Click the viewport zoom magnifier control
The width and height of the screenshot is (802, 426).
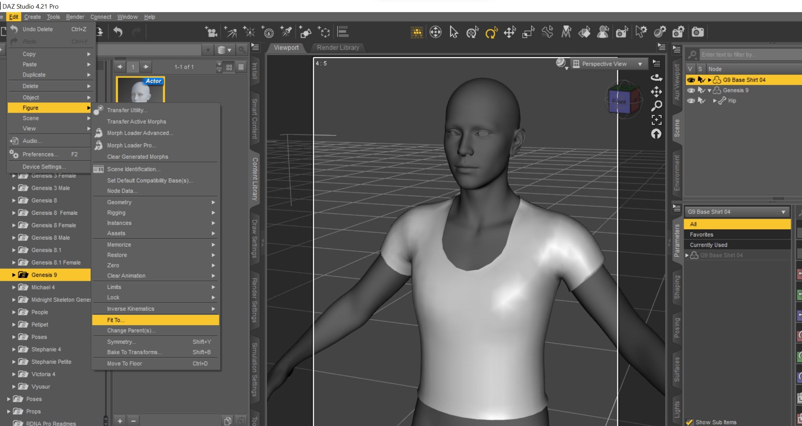656,105
